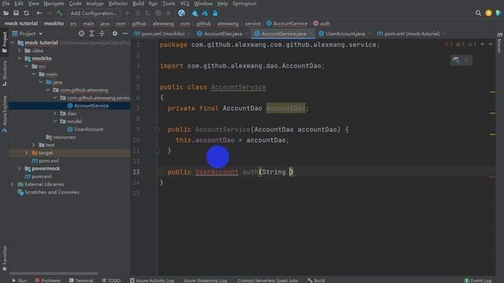Click the green Build hammer icon
The height and width of the screenshot is (283, 504).
(x=60, y=13)
